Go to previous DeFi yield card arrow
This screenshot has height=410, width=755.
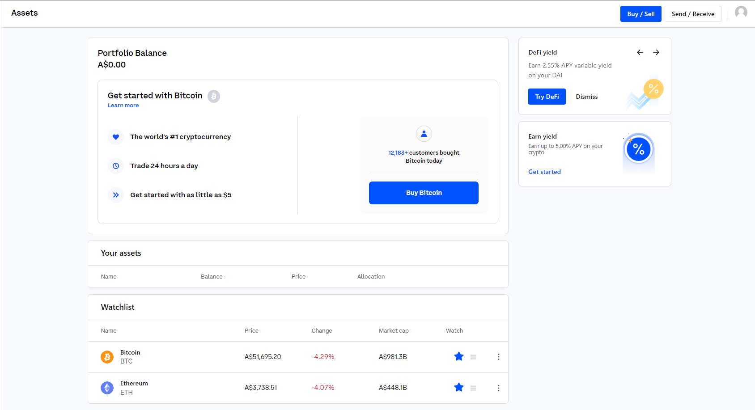coord(640,52)
